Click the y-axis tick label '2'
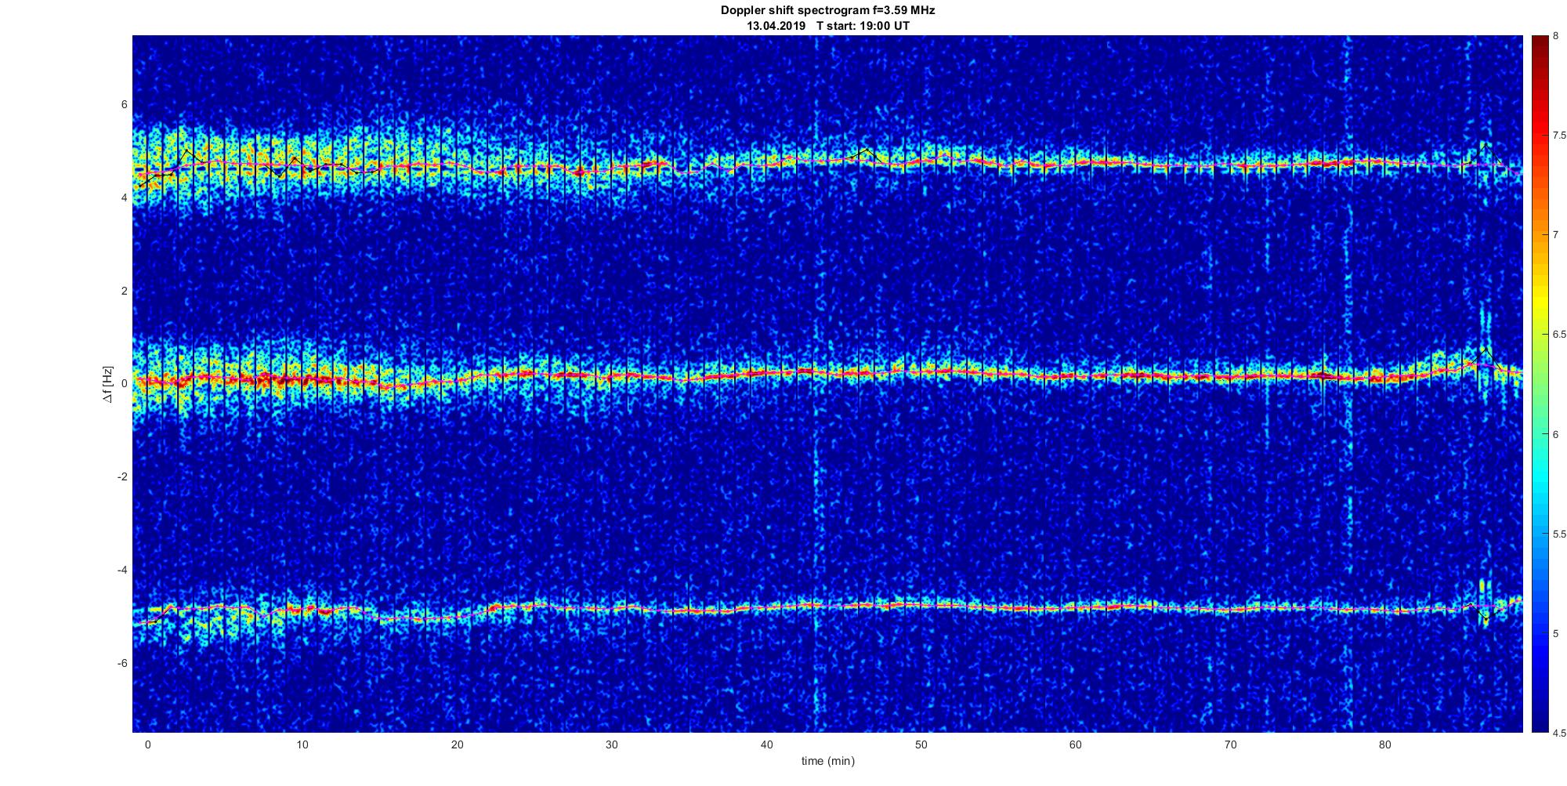Screen dimensions: 1567x786 point(124,291)
